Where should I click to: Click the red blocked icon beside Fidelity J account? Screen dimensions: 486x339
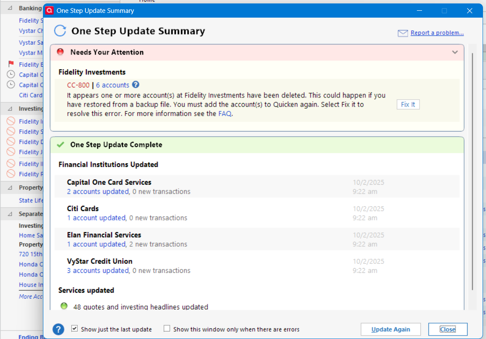point(11,152)
